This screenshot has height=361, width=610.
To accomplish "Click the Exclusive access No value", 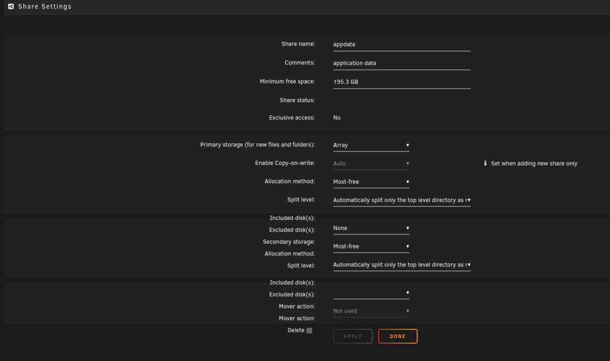I will pos(337,118).
